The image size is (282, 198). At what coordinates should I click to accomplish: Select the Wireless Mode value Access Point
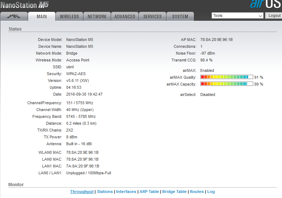78,60
